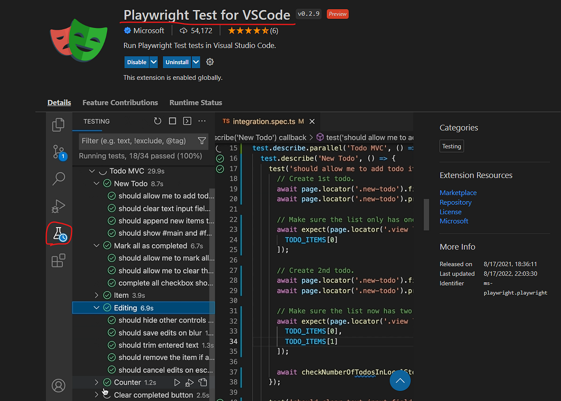Open the extension Manage gear icon
The height and width of the screenshot is (401, 561).
coord(209,62)
